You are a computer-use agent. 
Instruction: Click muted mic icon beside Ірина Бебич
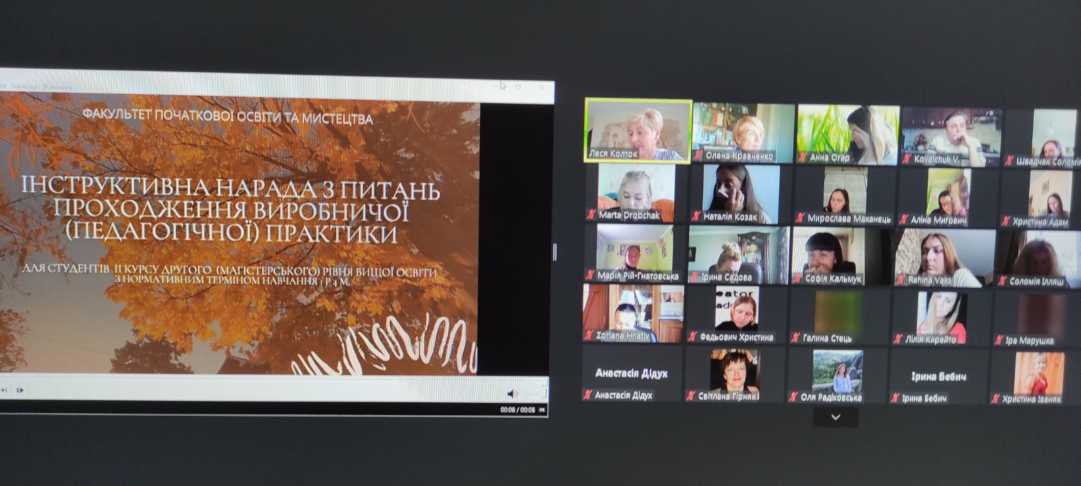pyautogui.click(x=895, y=398)
